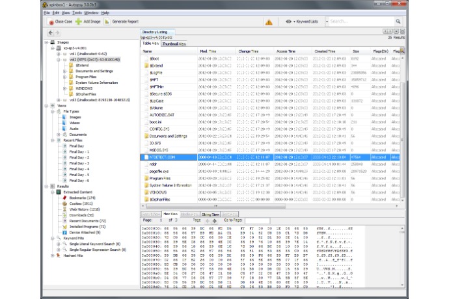This screenshot has height=299, width=449.
Task: Select the boot.ini file row
Action: tap(270, 122)
